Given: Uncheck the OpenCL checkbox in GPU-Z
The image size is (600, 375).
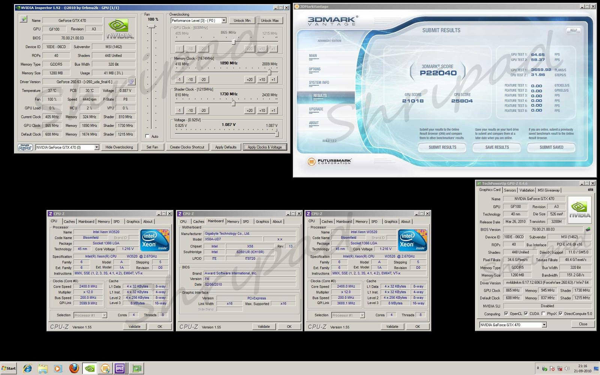Looking at the screenshot, I should click(506, 314).
